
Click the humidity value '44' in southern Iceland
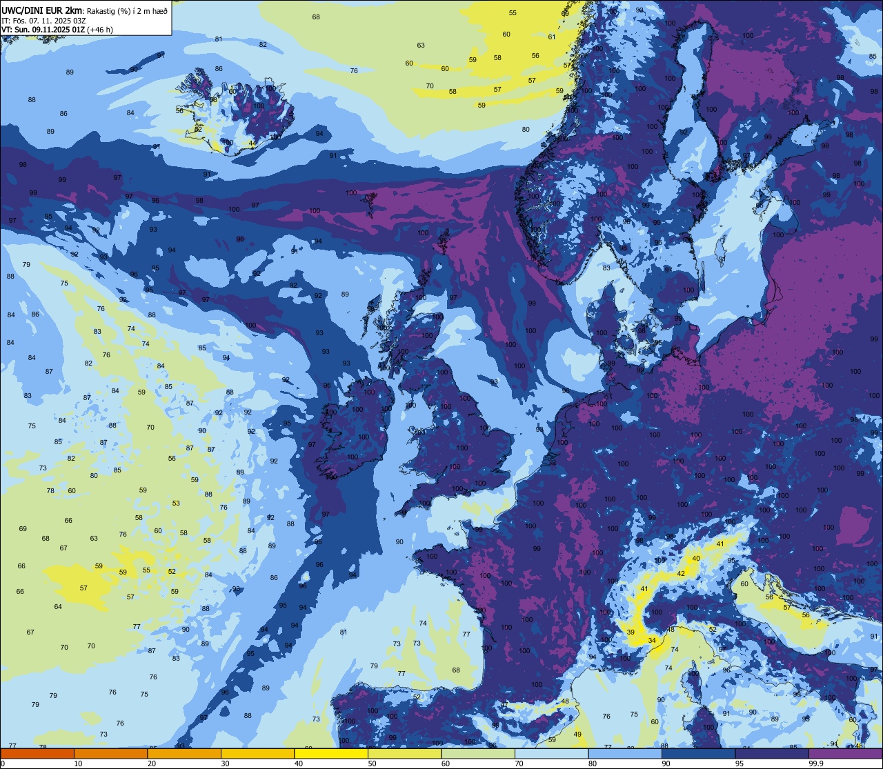point(252,144)
